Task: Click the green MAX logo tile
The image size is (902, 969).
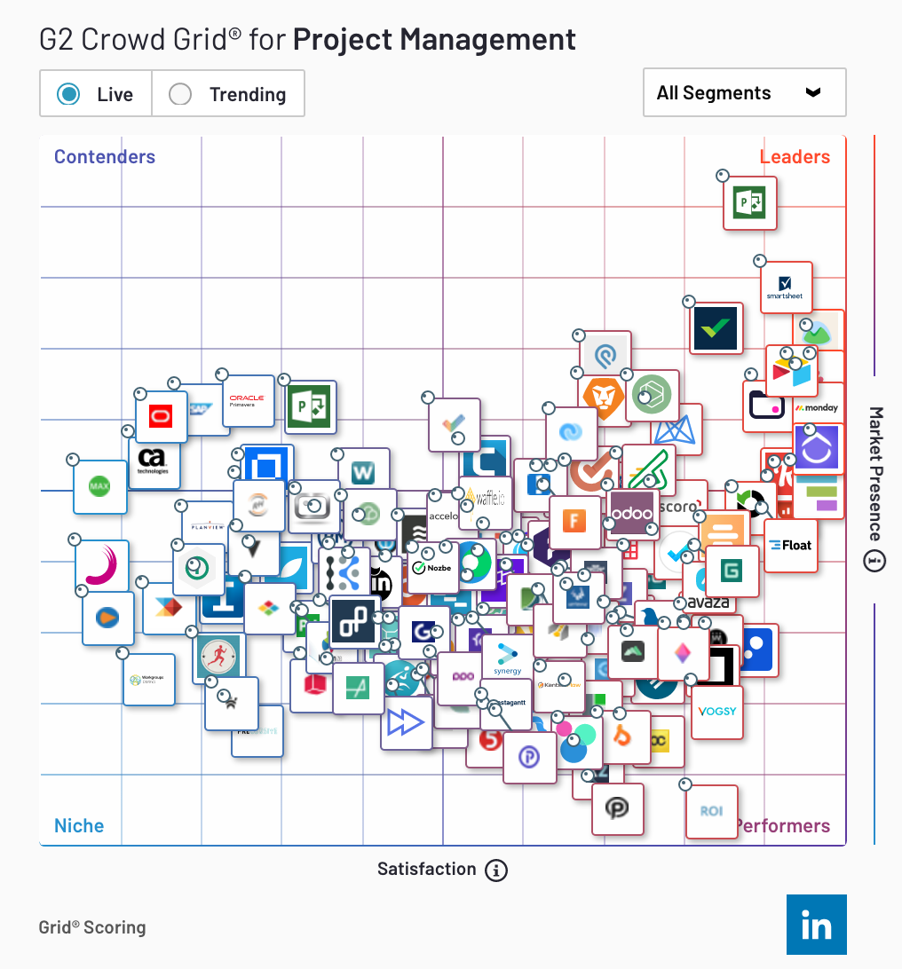Action: 100,486
